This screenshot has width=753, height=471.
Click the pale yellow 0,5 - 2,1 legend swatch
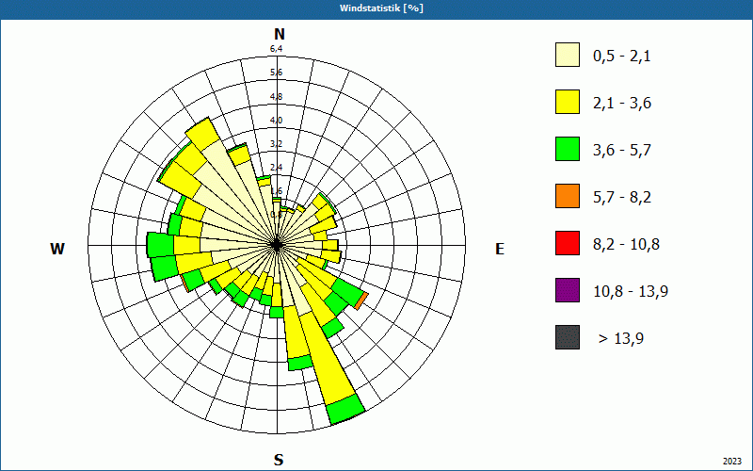click(x=568, y=55)
